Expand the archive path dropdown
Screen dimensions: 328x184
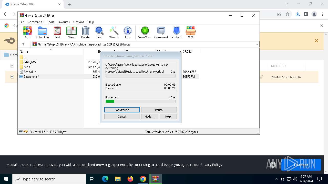(x=257, y=44)
